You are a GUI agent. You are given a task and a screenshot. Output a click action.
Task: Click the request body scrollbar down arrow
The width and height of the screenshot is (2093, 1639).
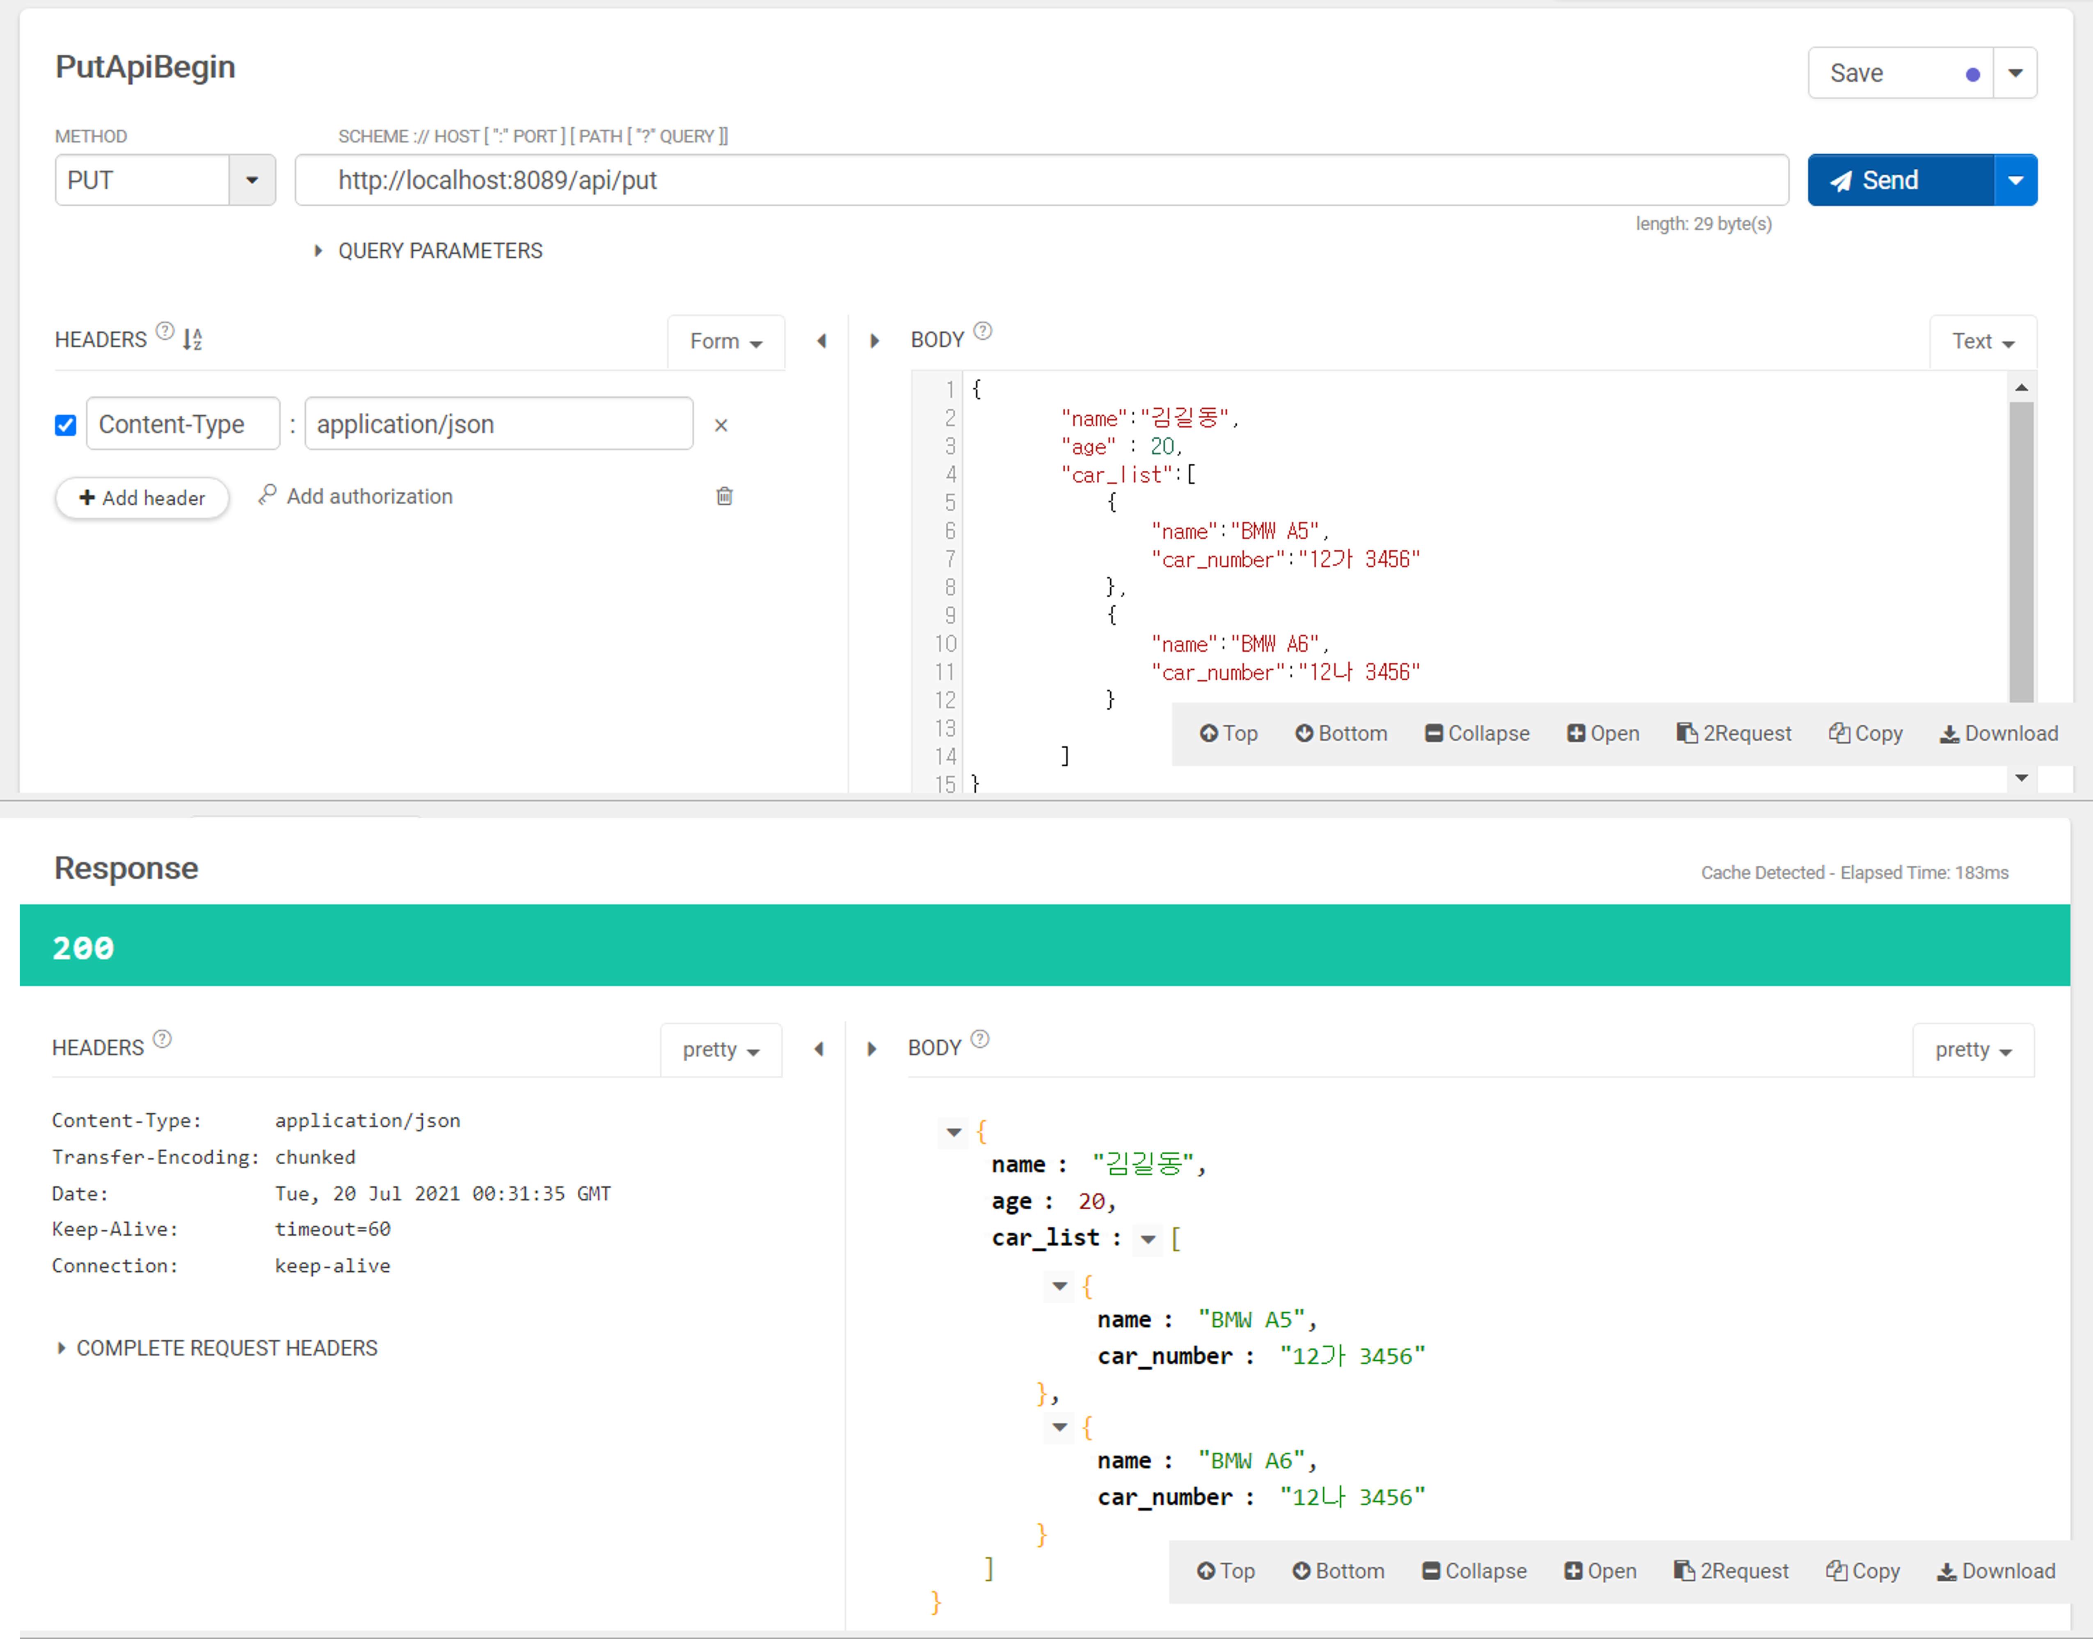coord(2021,778)
